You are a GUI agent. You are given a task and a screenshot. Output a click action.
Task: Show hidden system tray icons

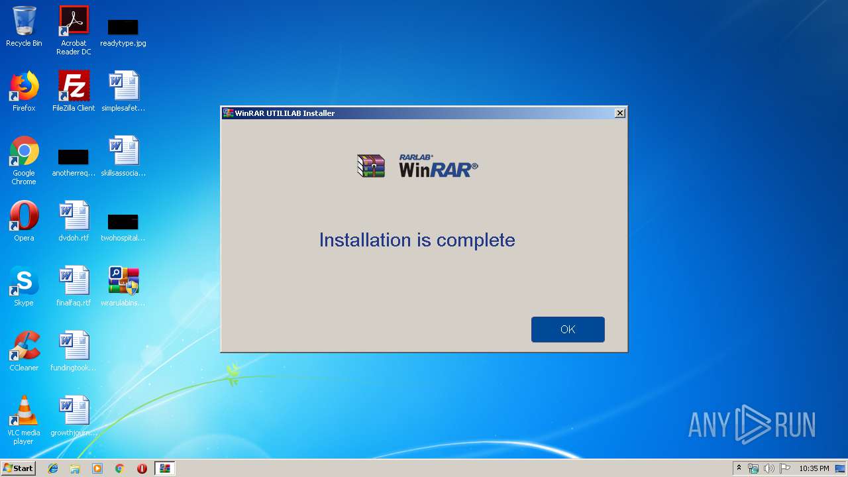(739, 468)
